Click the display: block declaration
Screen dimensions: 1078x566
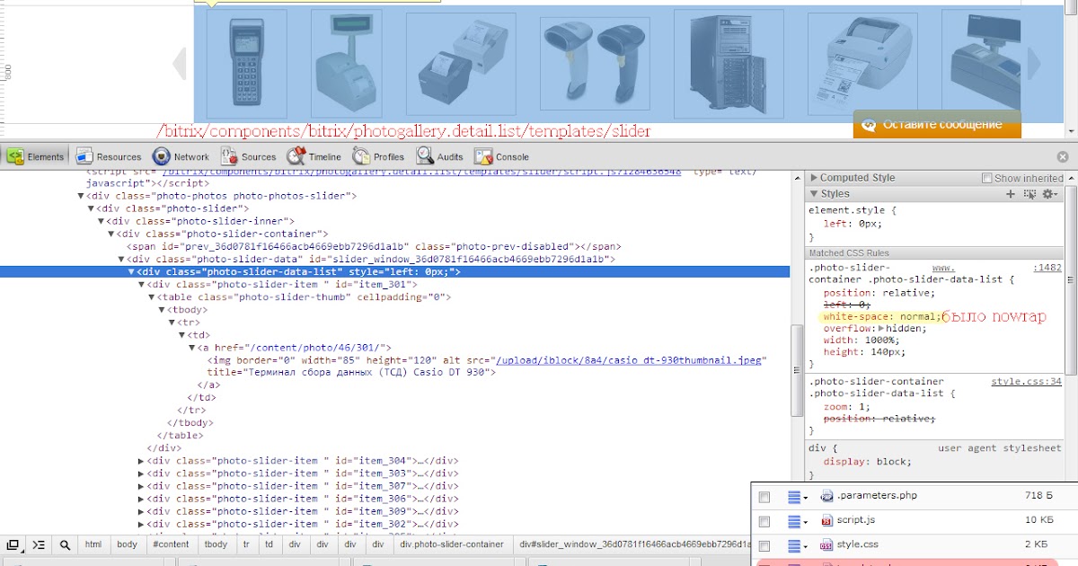(867, 462)
